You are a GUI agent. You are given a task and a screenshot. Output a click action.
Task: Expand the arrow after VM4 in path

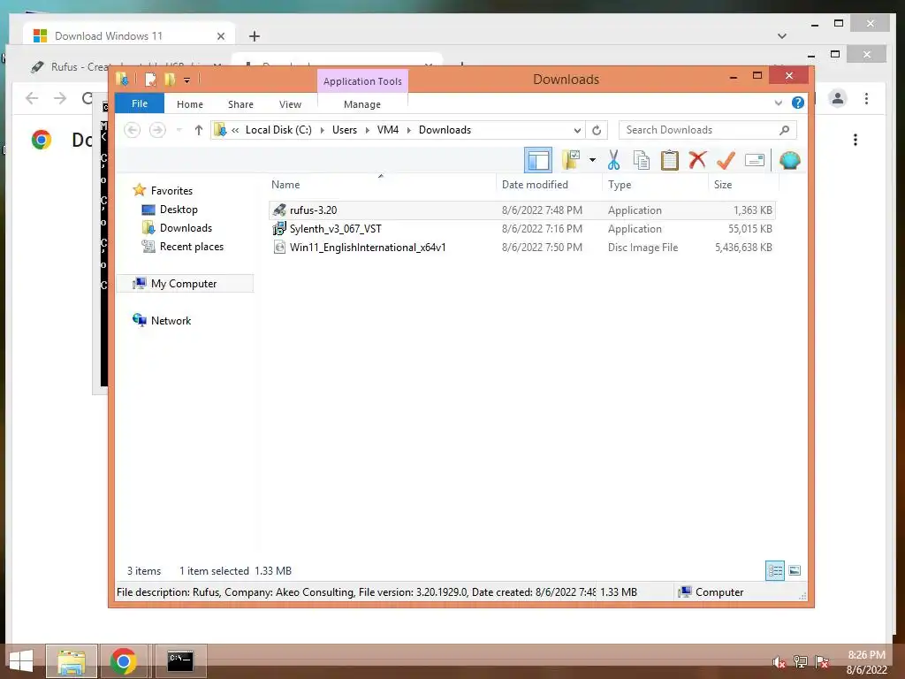tap(408, 131)
